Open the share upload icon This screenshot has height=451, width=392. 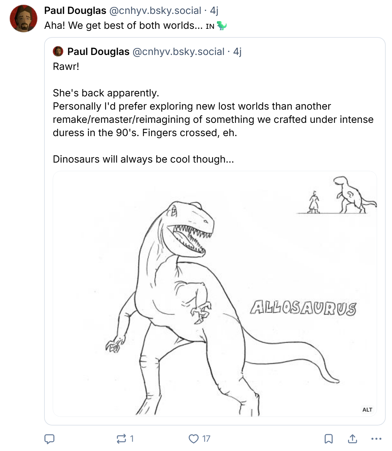[x=352, y=439]
